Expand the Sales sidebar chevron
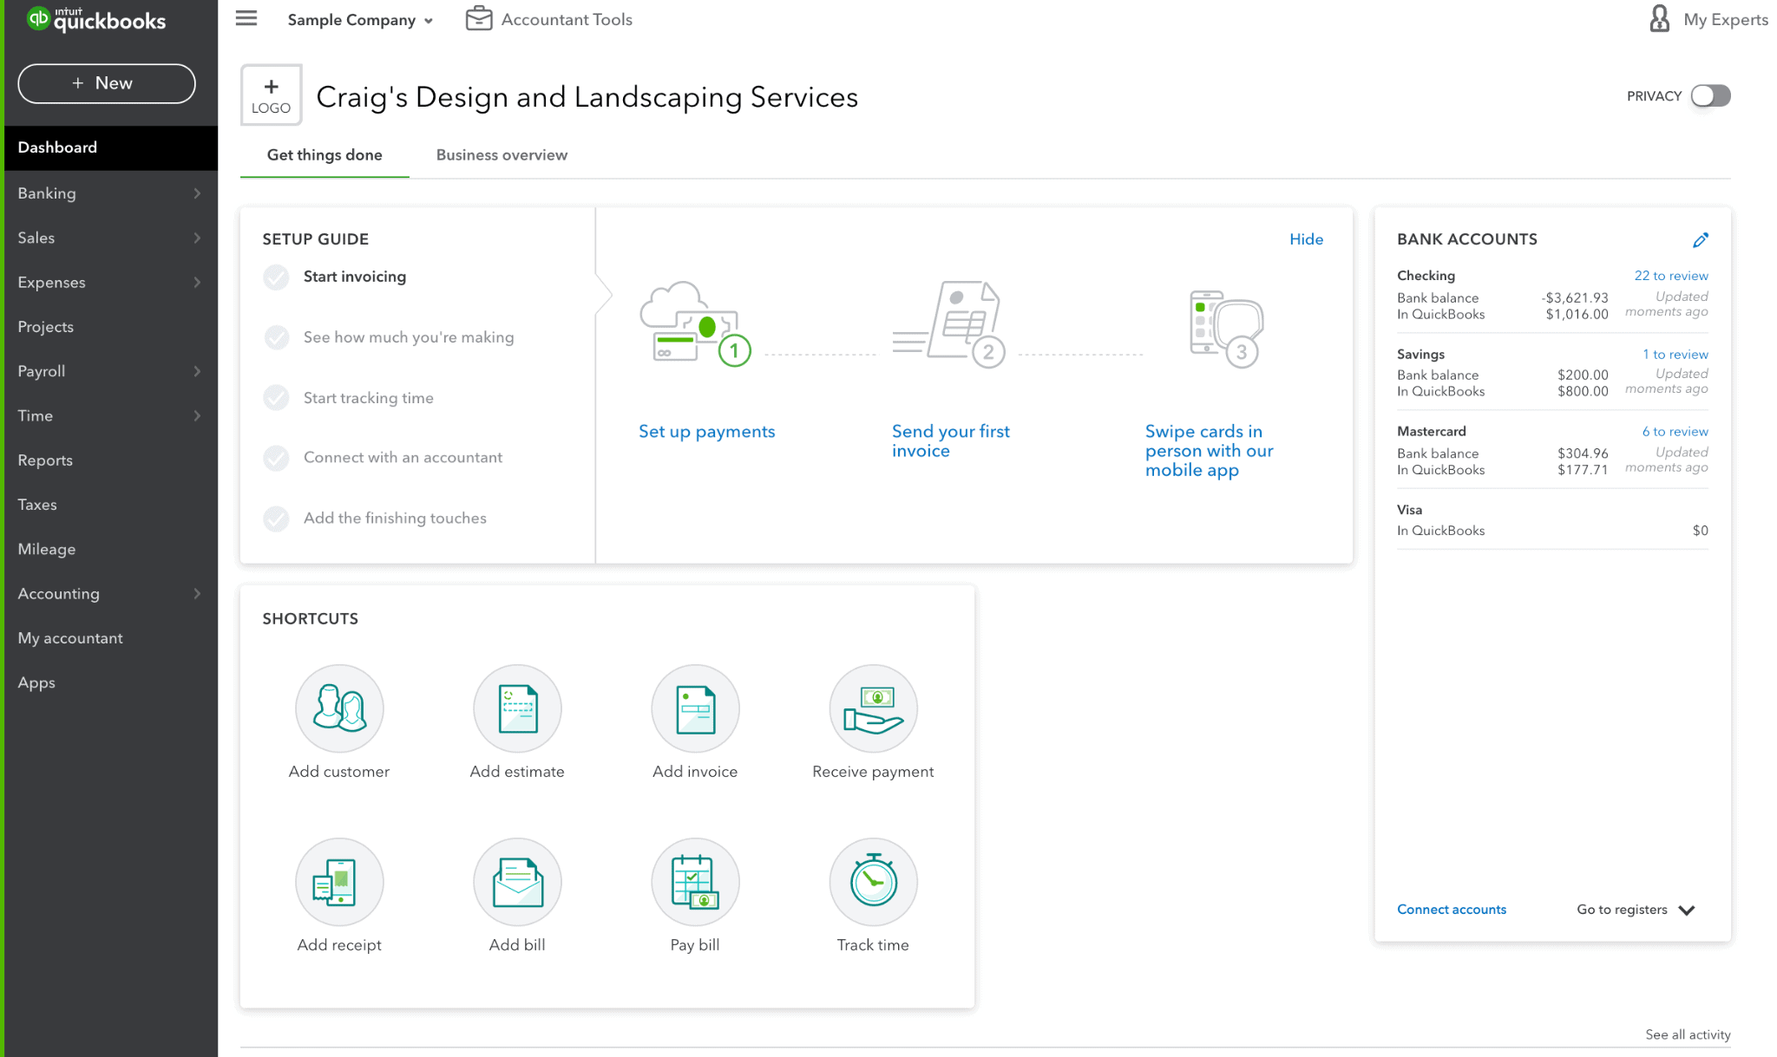 point(197,238)
